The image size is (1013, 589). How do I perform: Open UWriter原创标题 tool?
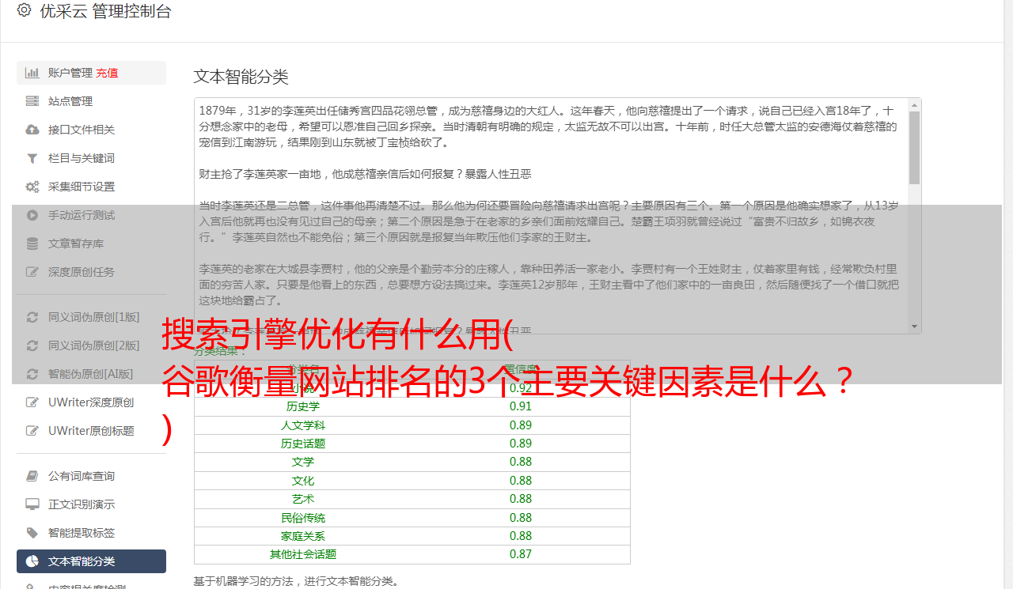click(91, 431)
